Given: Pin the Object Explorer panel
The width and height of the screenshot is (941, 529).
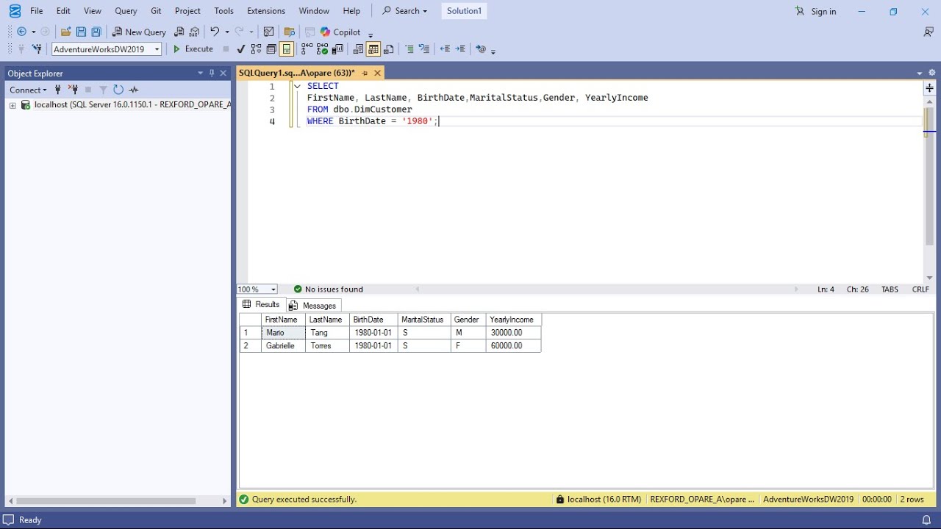Looking at the screenshot, I should [x=212, y=73].
